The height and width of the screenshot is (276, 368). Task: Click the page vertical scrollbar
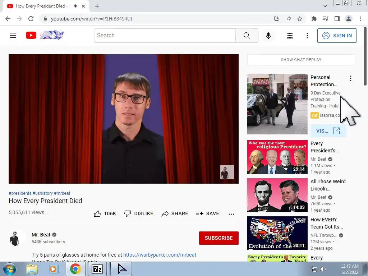(x=365, y=56)
